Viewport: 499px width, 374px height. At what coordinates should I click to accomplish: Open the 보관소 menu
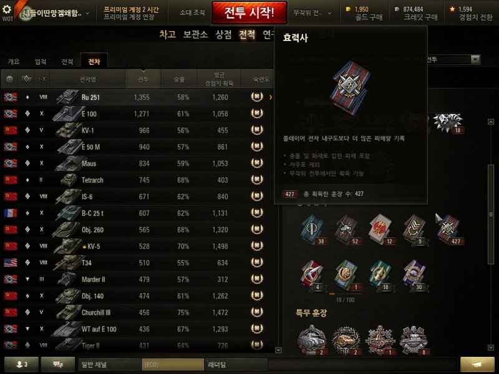click(195, 34)
